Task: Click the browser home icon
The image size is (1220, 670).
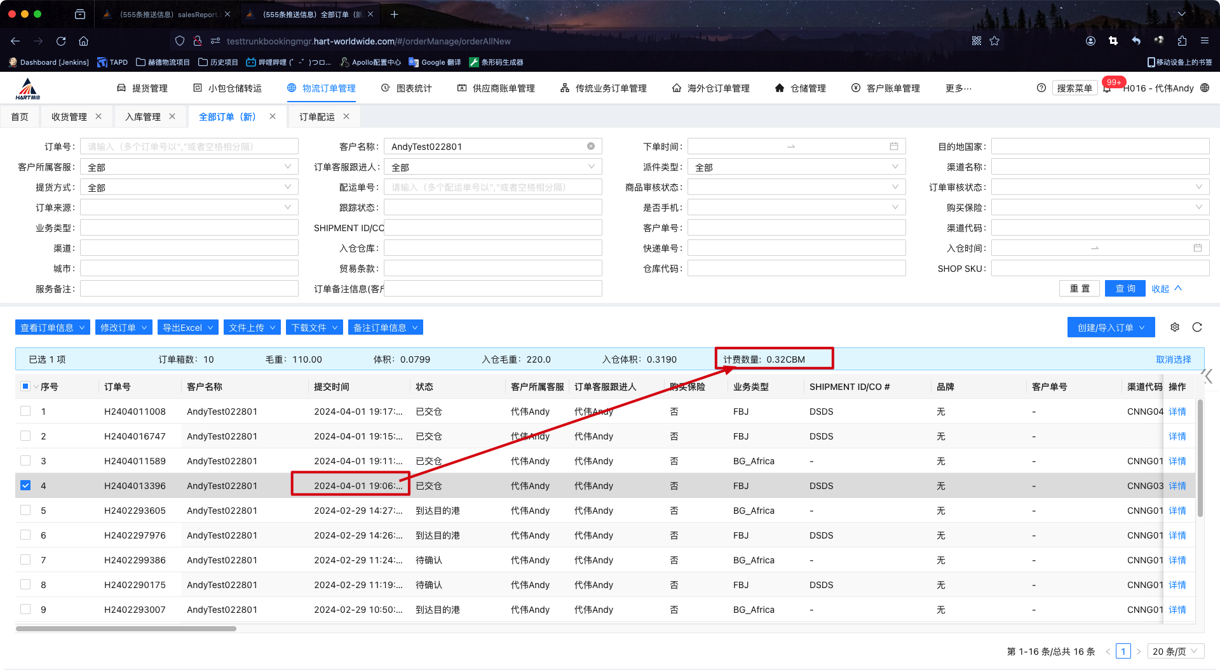Action: point(83,41)
